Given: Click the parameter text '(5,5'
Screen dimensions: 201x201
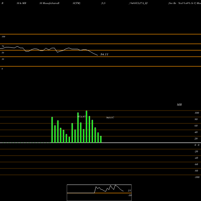Looking at the screenshot, I should (103, 3).
